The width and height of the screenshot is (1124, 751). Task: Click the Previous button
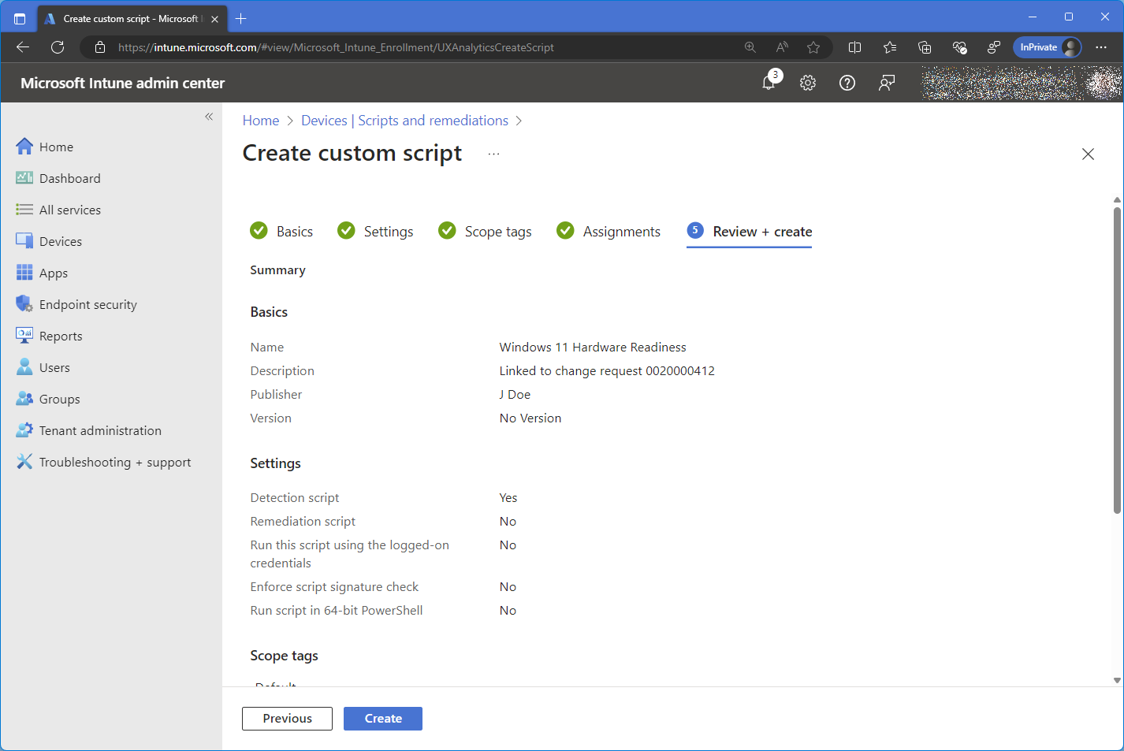(x=287, y=719)
